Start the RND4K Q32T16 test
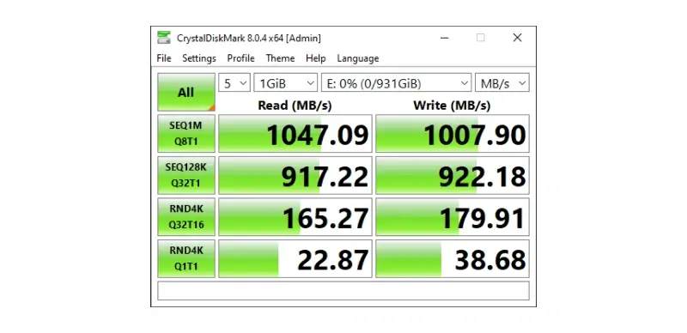687x333 pixels. click(x=186, y=217)
